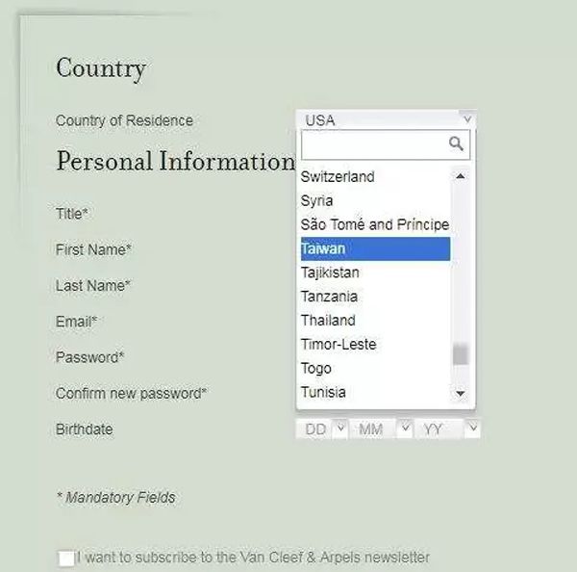Open the YY birthdate year dropdown
Viewport: 577px width, 572px height.
click(446, 429)
